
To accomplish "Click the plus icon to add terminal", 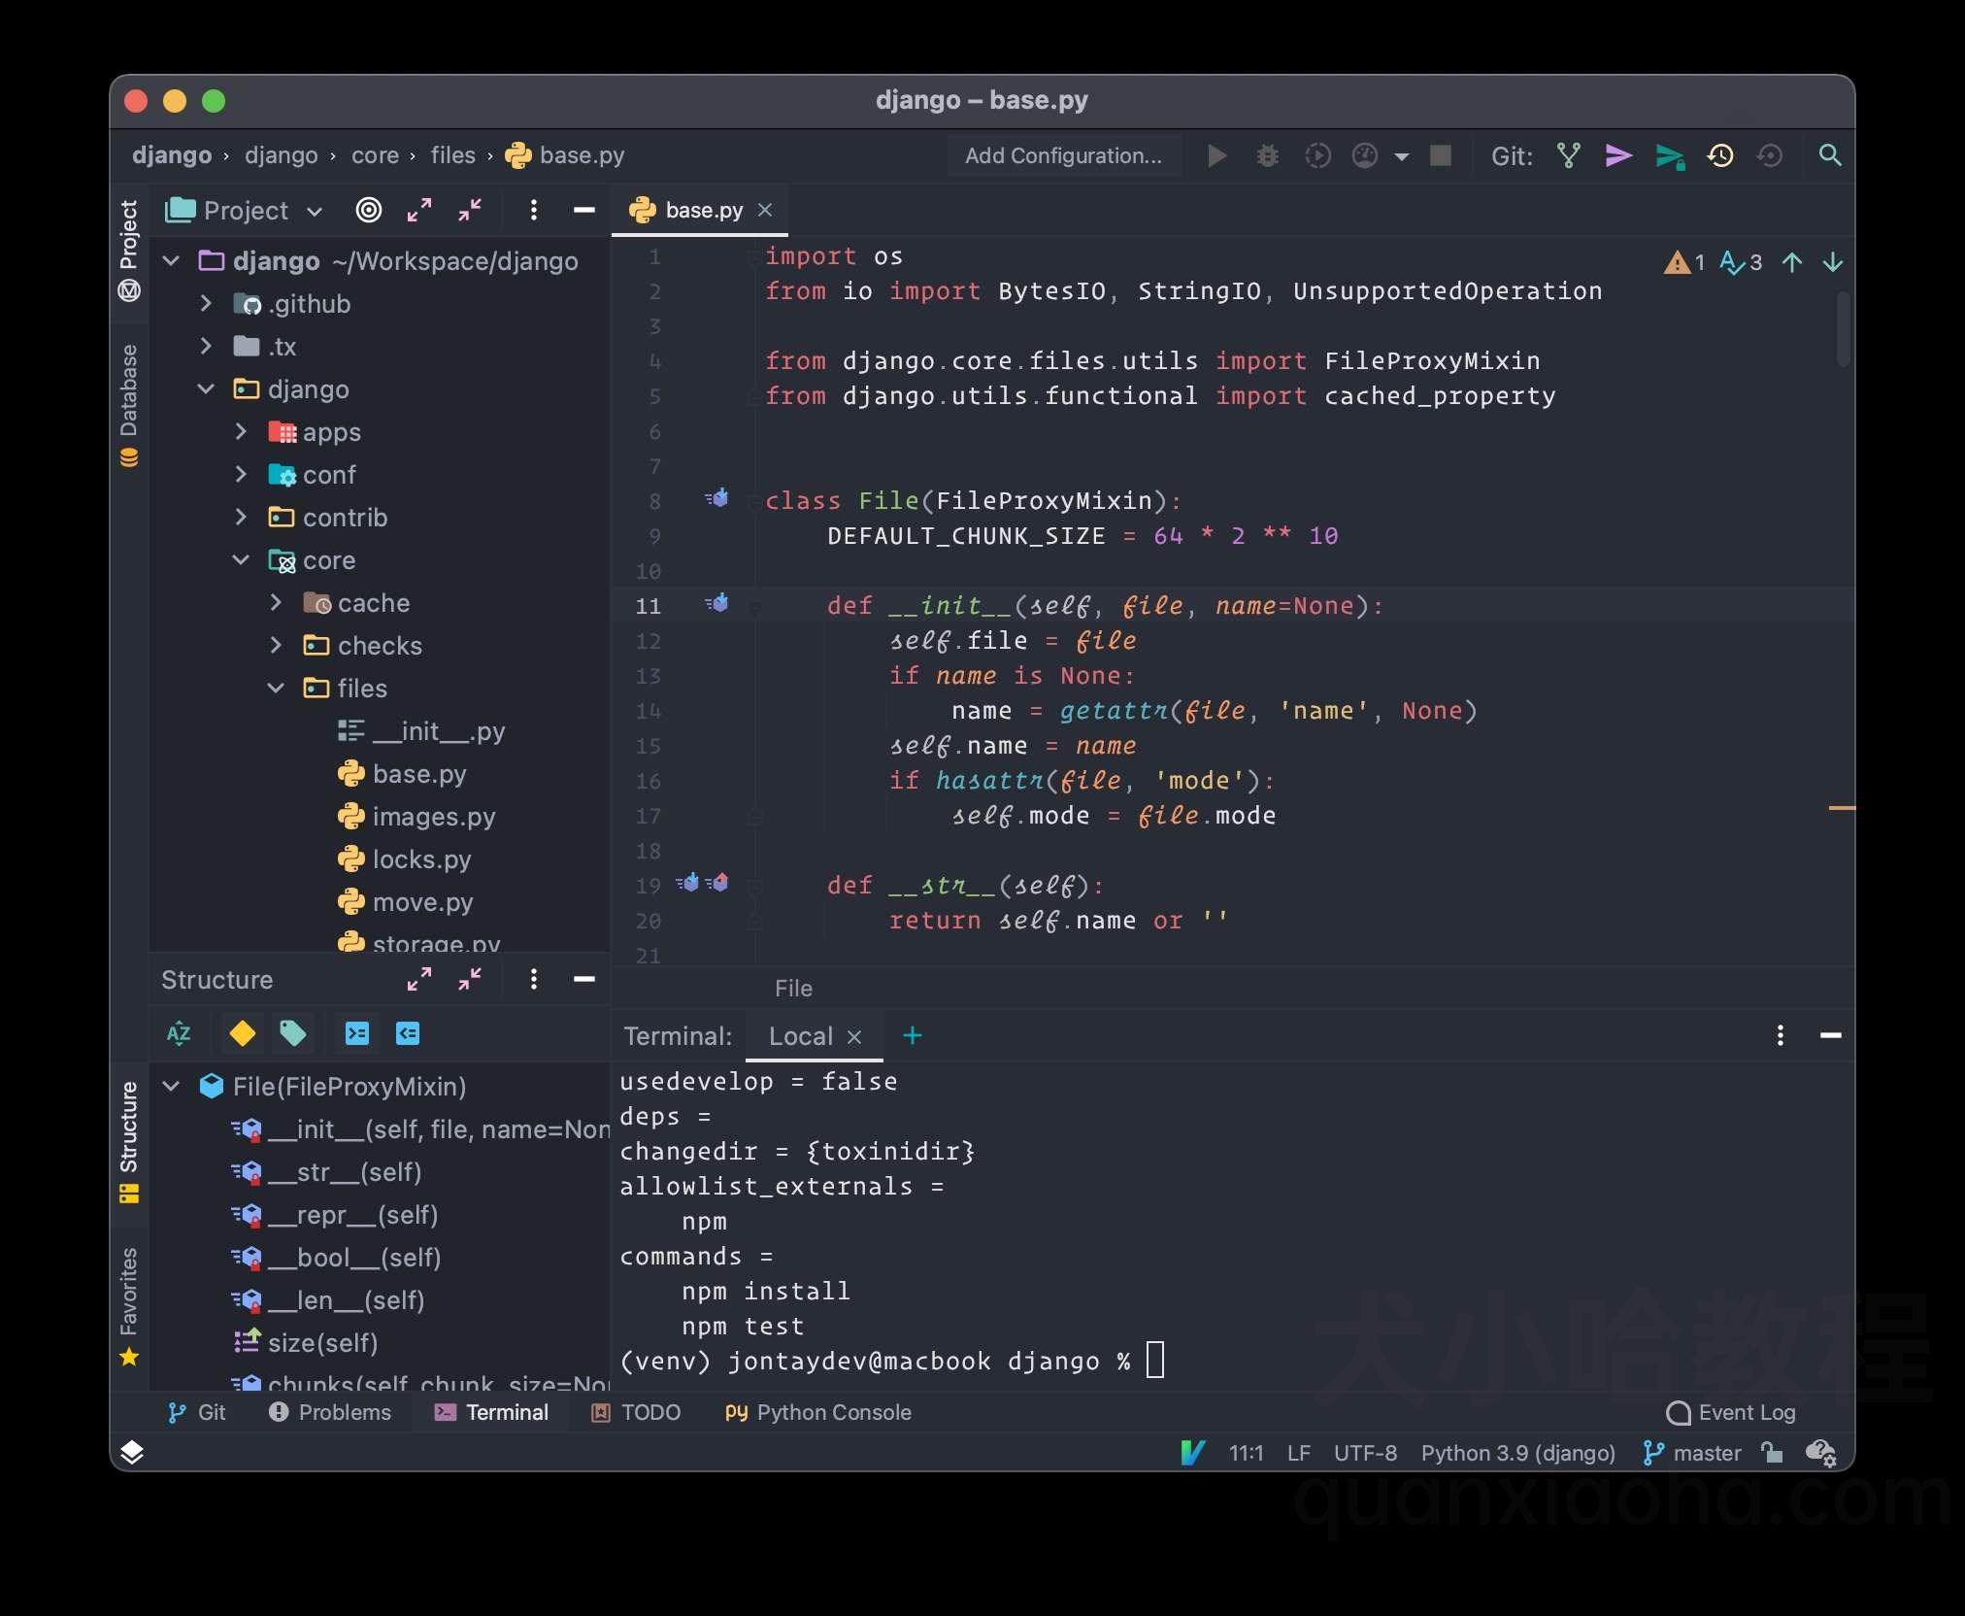I will [x=911, y=1035].
